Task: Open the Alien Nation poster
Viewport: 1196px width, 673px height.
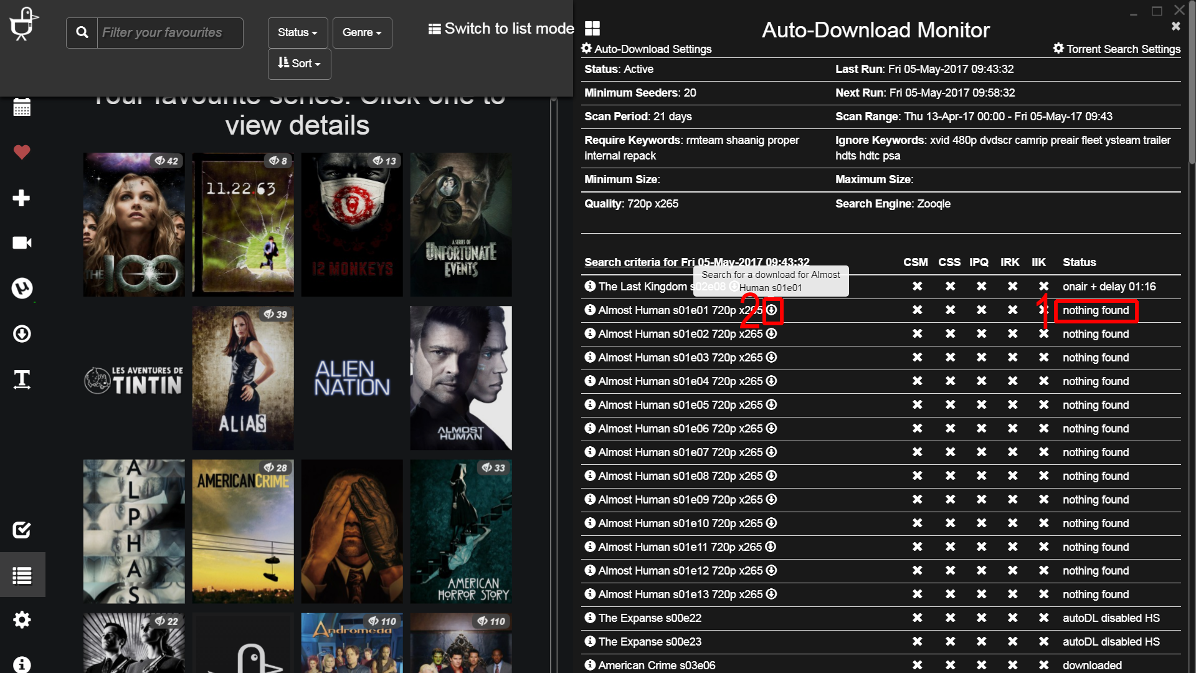Action: pyautogui.click(x=352, y=378)
